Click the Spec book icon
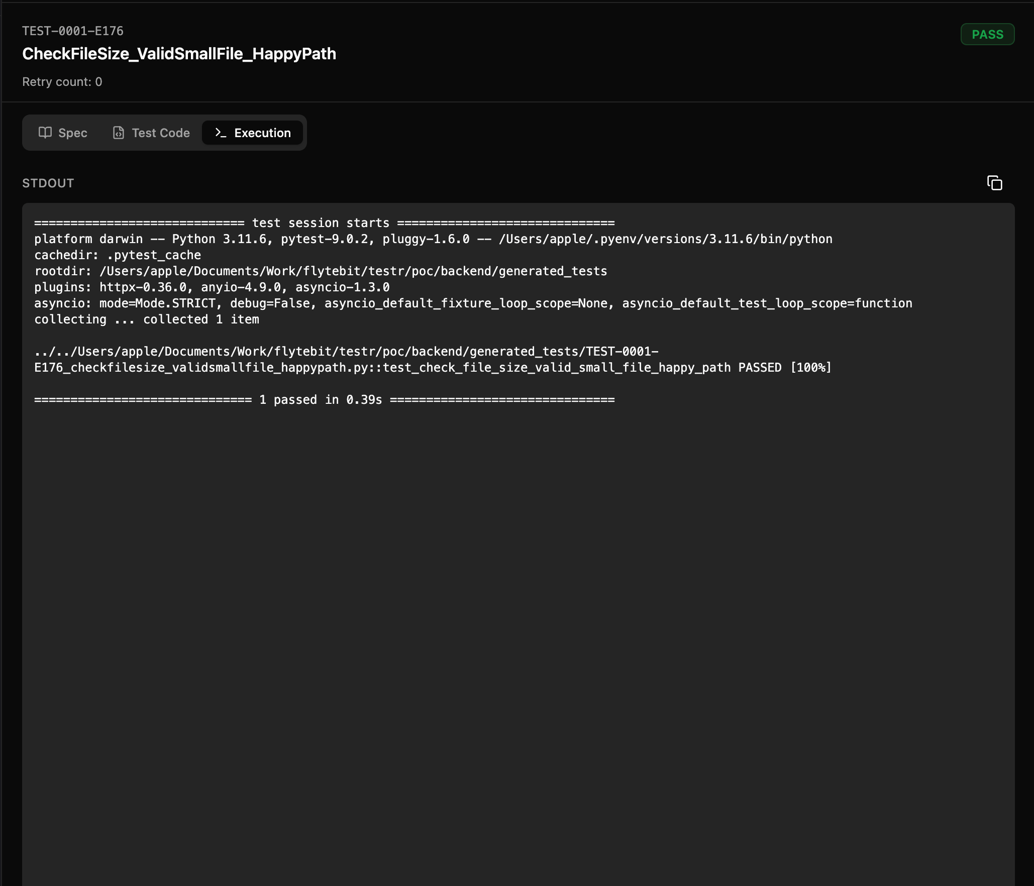This screenshot has width=1034, height=886. coord(45,133)
